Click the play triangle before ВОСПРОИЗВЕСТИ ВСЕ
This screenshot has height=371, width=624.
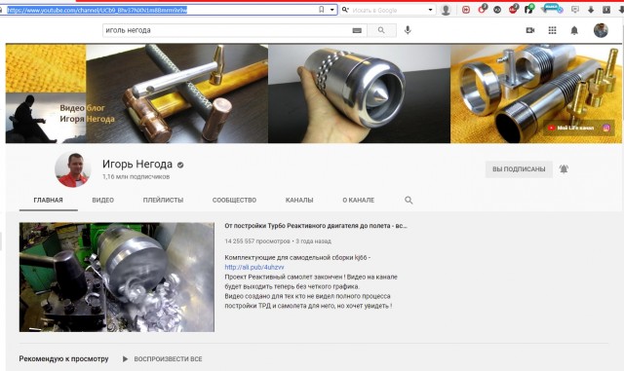pyautogui.click(x=125, y=359)
